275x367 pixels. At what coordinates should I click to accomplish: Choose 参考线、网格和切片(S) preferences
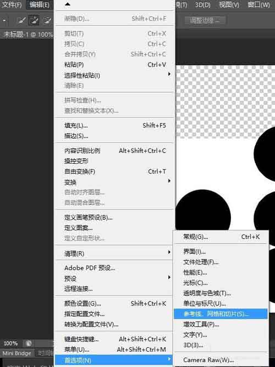point(221,314)
